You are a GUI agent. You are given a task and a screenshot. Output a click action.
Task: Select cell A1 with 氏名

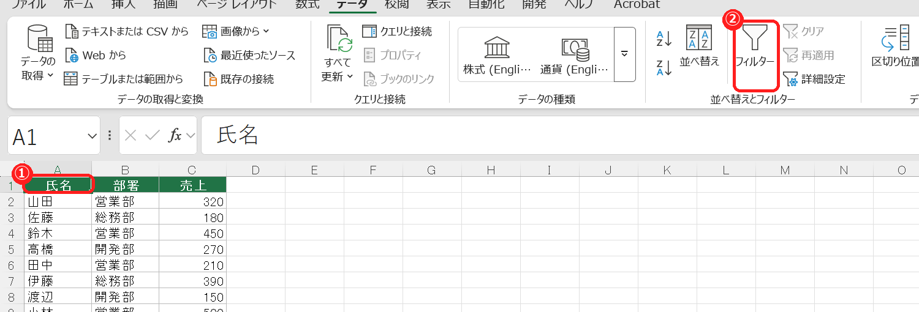[x=58, y=185]
